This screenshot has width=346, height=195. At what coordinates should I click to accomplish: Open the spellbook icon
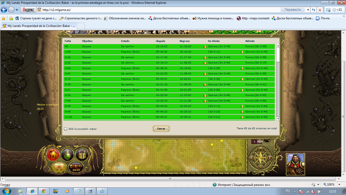82,155
